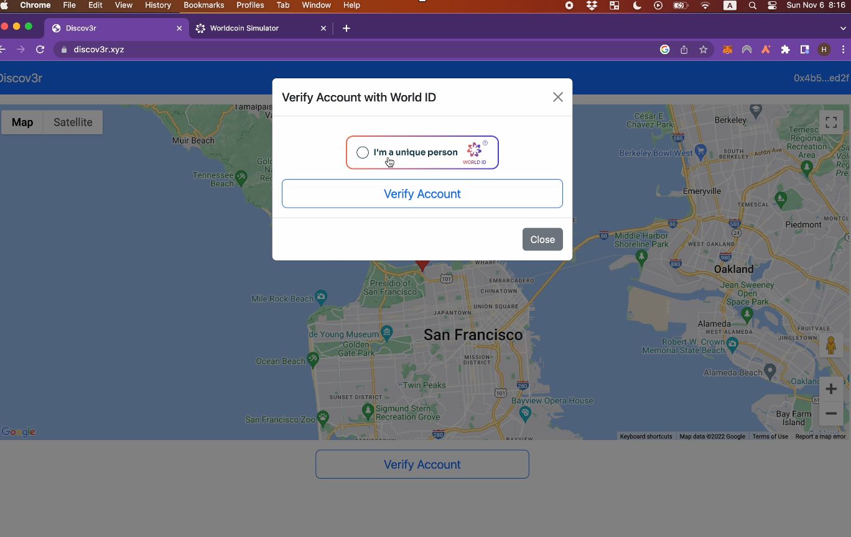Open Spotlight search in menu bar

(753, 5)
